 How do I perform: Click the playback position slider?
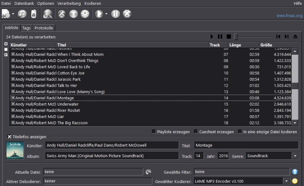coord(253,37)
